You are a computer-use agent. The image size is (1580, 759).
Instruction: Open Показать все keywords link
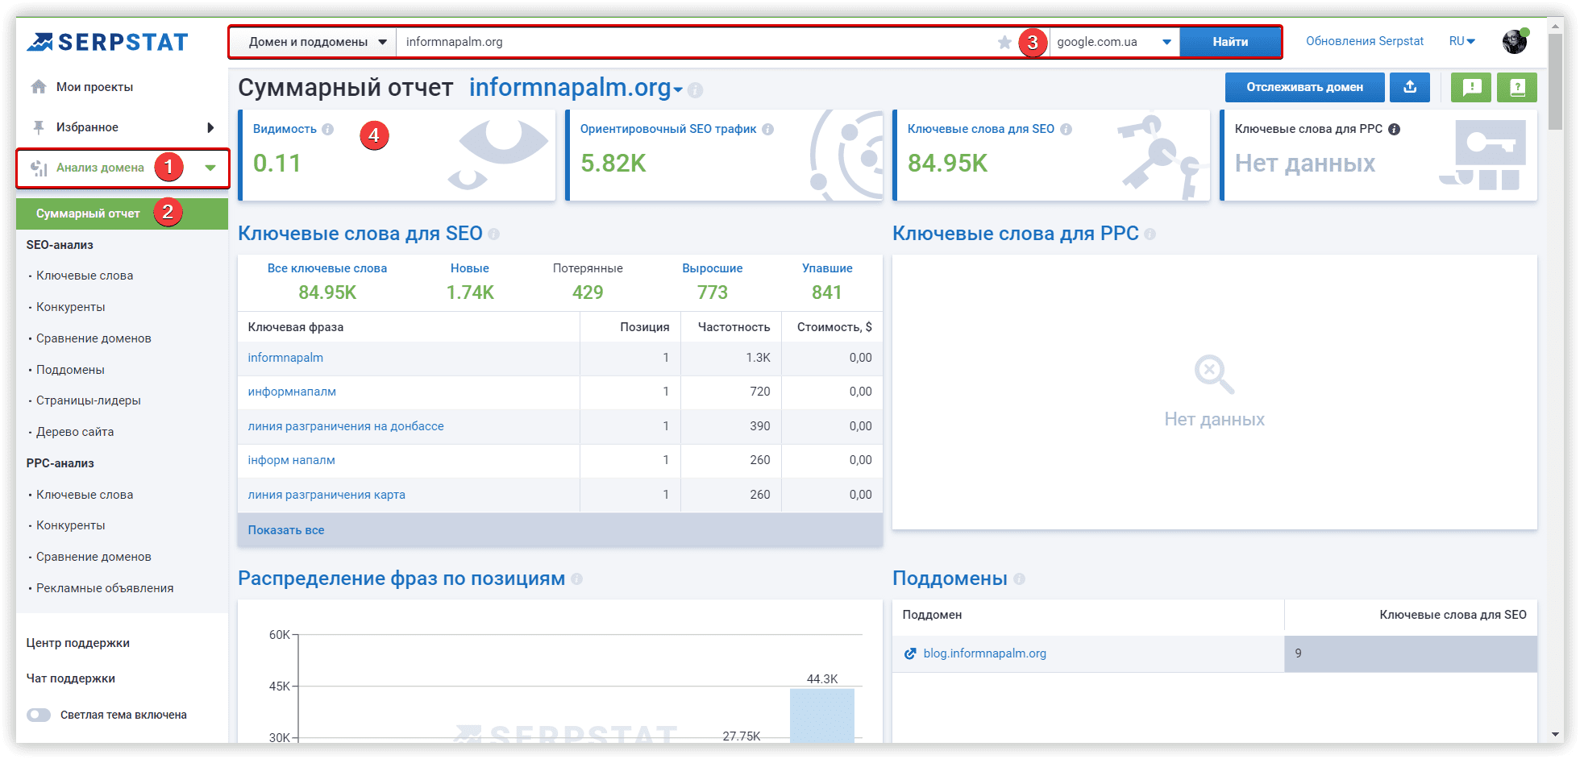pos(286,530)
